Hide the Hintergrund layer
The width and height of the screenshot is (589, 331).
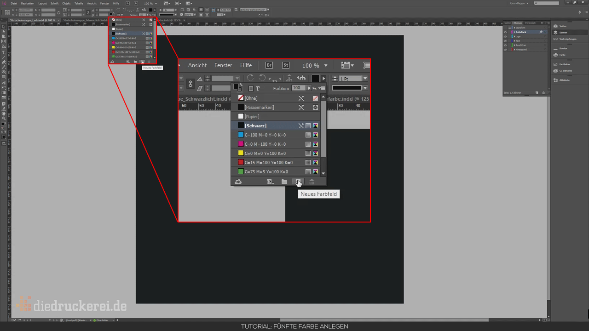point(505,50)
